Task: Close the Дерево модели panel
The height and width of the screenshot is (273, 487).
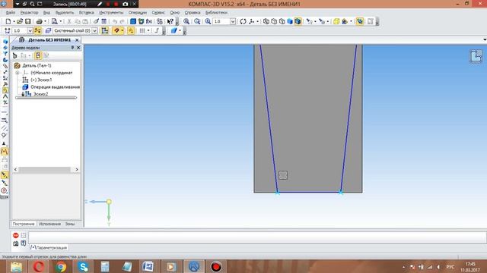Action: pyautogui.click(x=78, y=47)
